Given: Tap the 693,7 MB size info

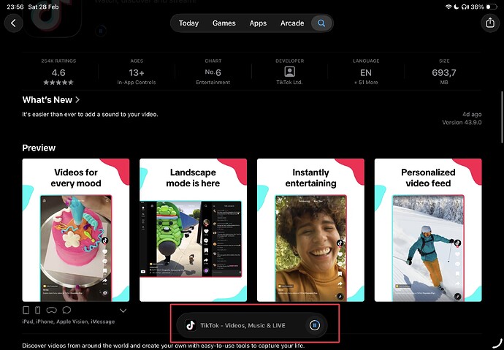Looking at the screenshot, I should tap(444, 73).
